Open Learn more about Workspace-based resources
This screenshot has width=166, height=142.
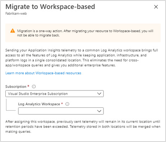[x=43, y=73]
